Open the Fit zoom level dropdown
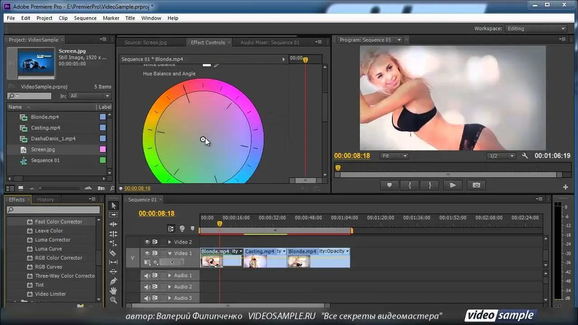This screenshot has width=578, height=325. click(x=394, y=156)
